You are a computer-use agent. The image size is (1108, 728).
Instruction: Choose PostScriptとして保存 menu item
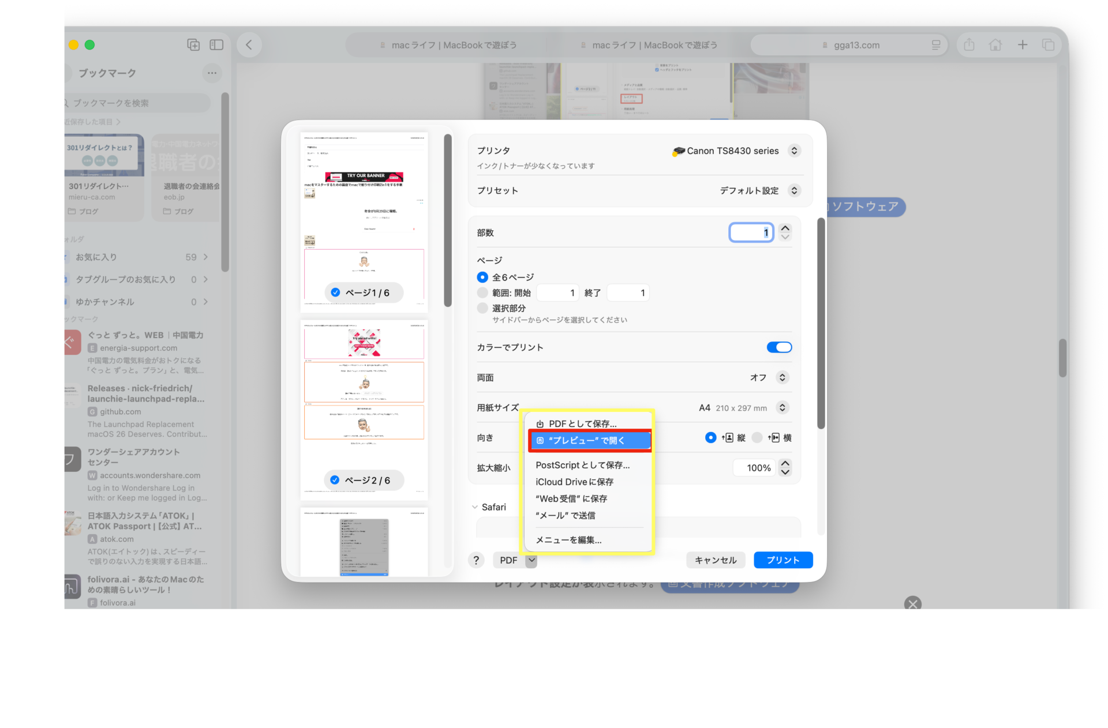[x=589, y=465]
